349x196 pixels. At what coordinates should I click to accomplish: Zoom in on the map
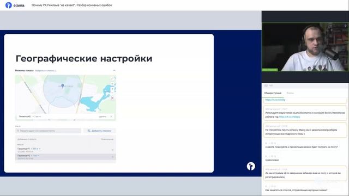[112, 89]
